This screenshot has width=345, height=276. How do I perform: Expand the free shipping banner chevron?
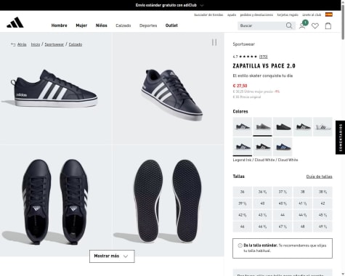(x=202, y=5)
